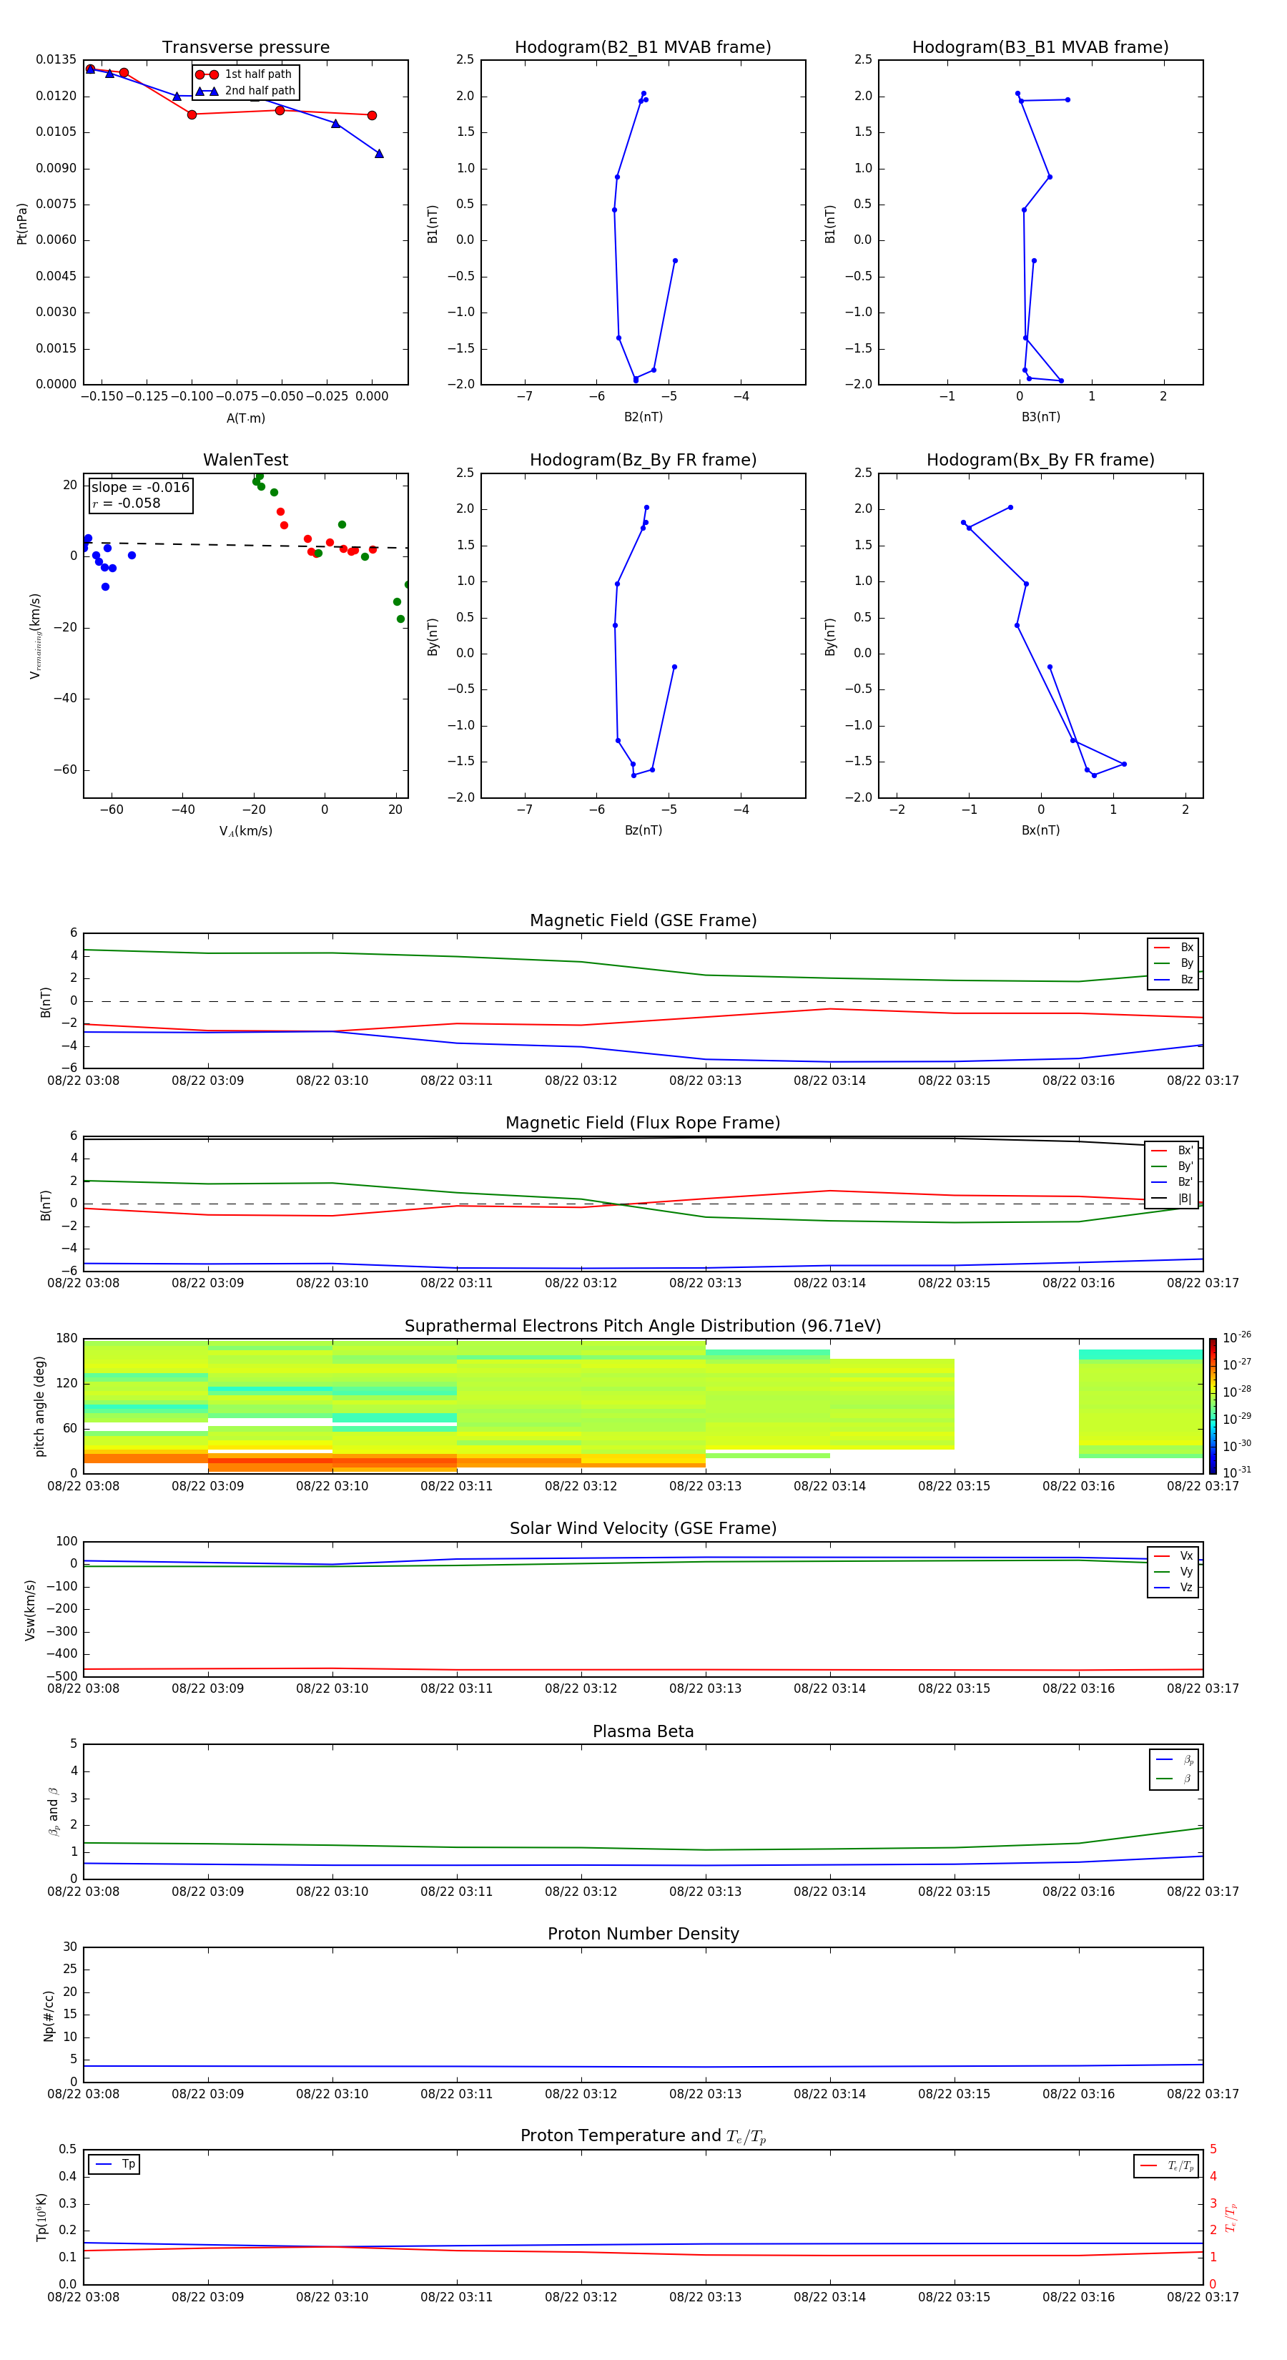This screenshot has height=2360, width=1287.
Task: Click the "B3(nT)" x-axis label
Action: pyautogui.click(x=1040, y=417)
